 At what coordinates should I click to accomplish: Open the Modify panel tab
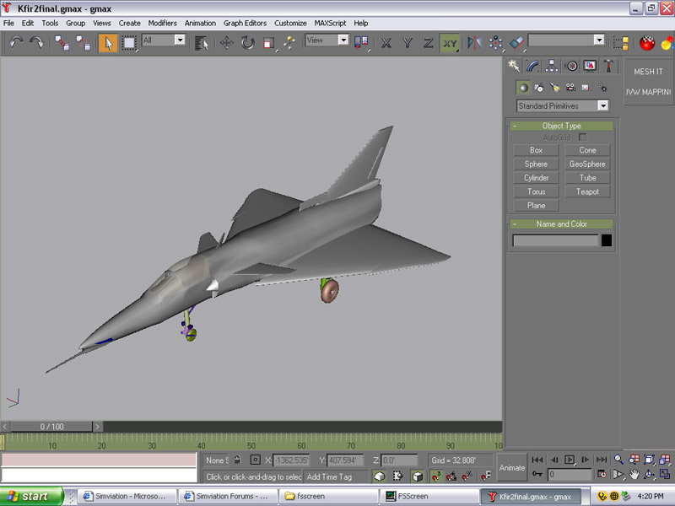click(x=532, y=66)
